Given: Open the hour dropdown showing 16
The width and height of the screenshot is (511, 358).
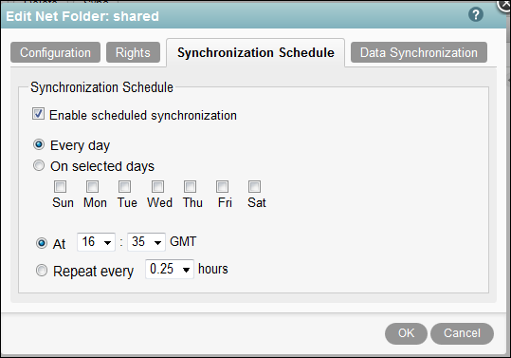Looking at the screenshot, I should [96, 242].
